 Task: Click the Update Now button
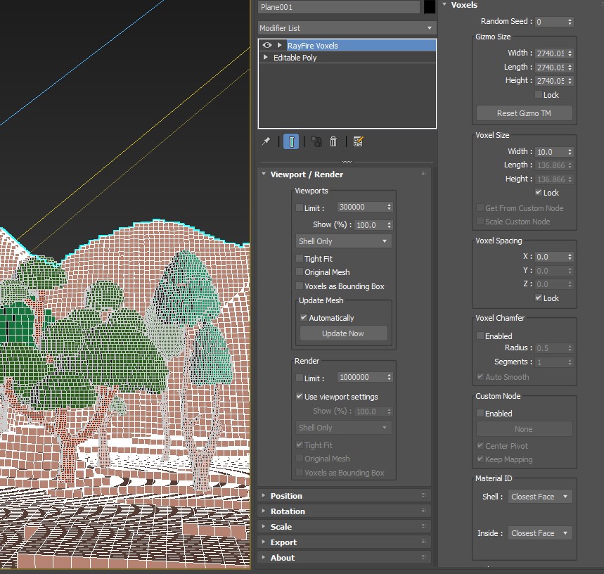[343, 333]
